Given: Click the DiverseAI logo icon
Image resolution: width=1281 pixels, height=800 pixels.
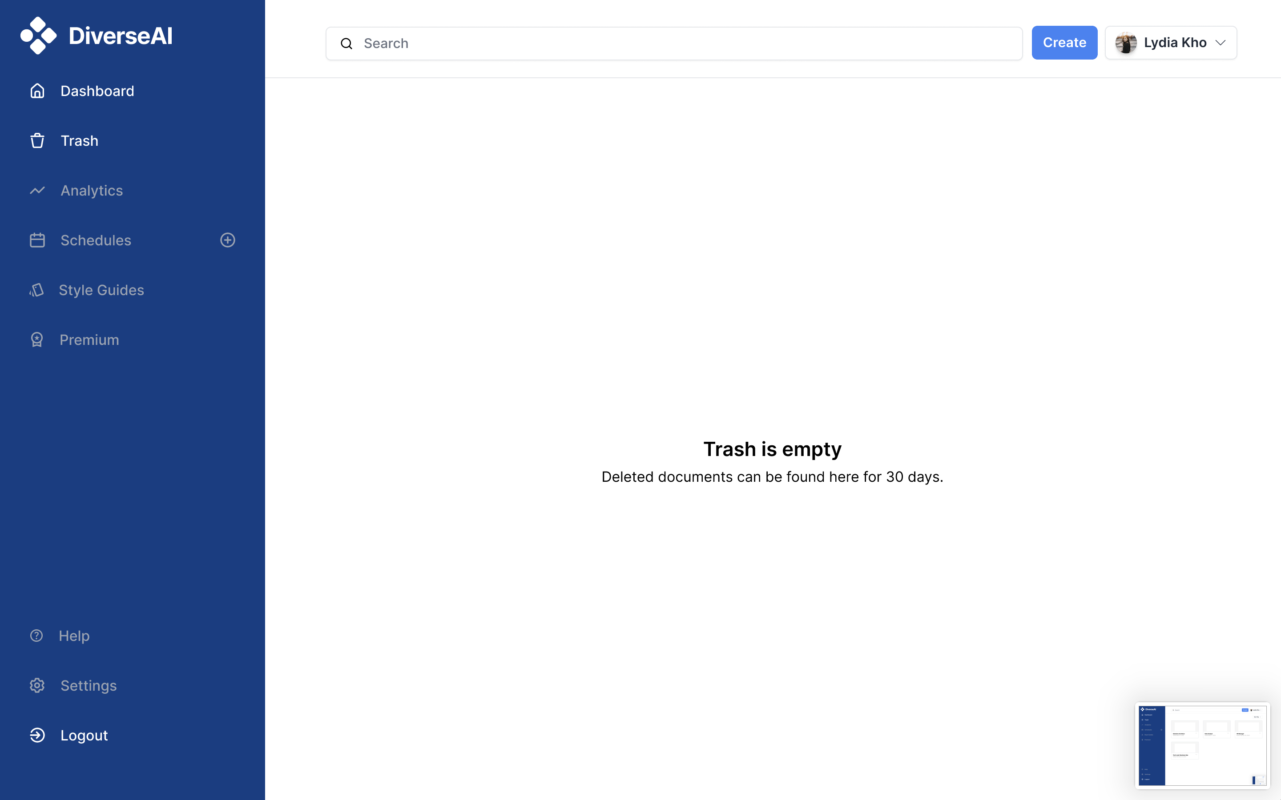Looking at the screenshot, I should pyautogui.click(x=38, y=36).
